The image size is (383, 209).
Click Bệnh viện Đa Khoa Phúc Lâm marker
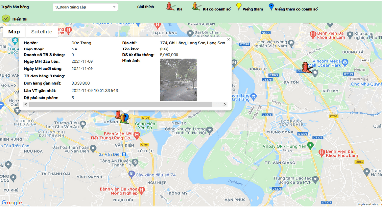click(x=321, y=153)
